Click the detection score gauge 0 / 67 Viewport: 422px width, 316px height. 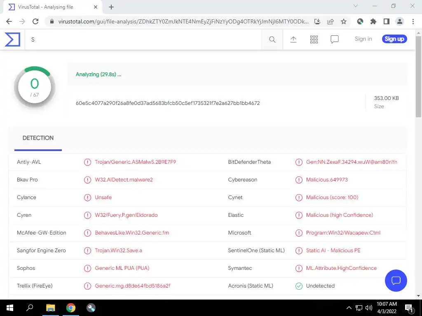point(35,87)
